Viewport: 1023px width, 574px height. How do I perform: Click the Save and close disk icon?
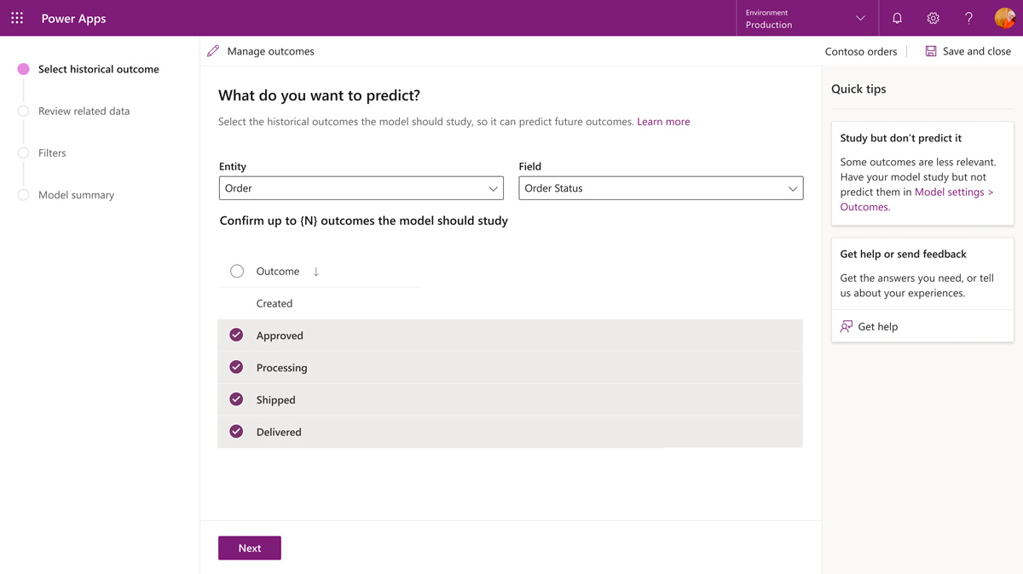(x=931, y=51)
